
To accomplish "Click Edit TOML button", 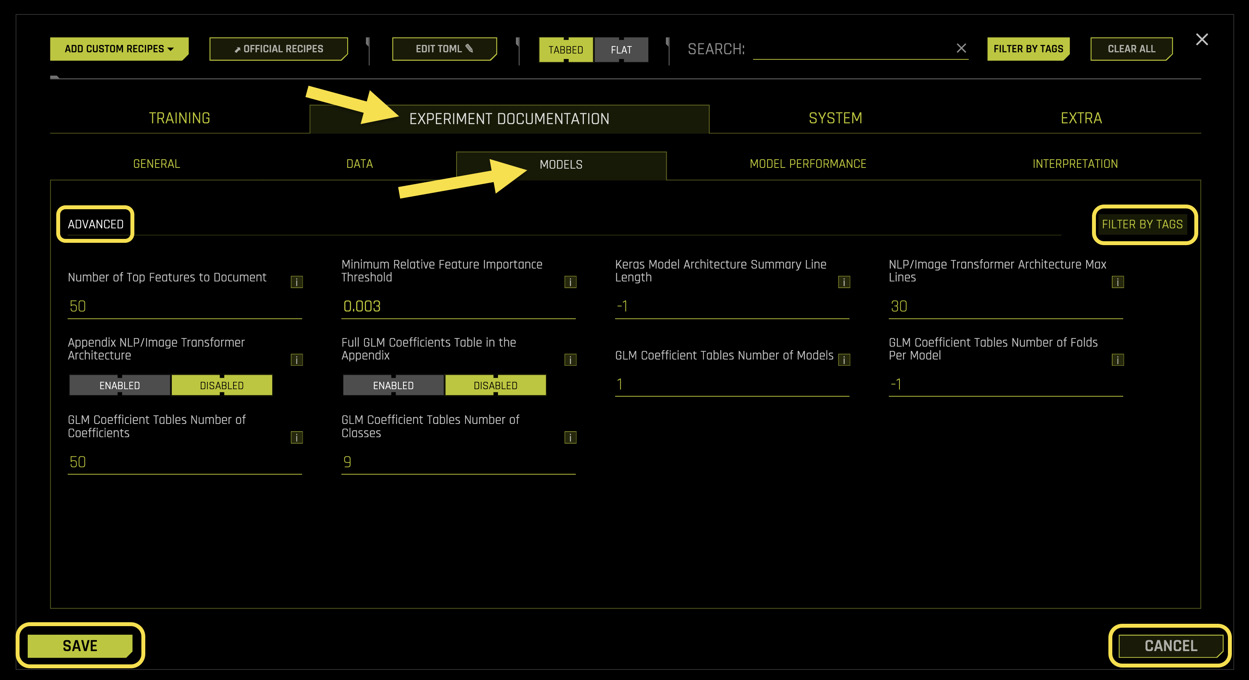I will point(444,49).
